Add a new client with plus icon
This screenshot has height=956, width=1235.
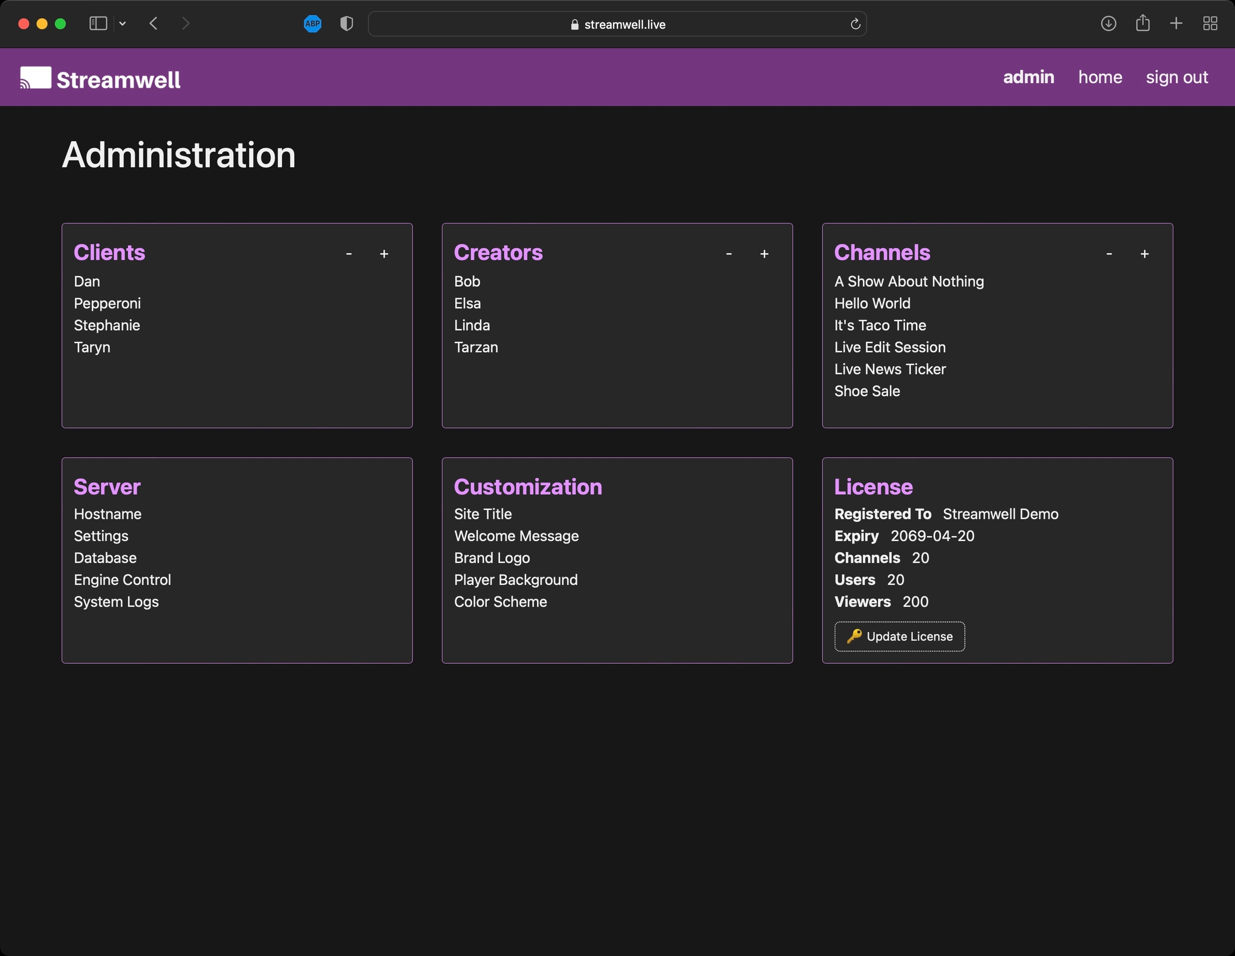(384, 254)
